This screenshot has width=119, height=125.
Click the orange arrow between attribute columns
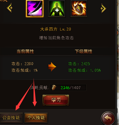tap(52, 67)
